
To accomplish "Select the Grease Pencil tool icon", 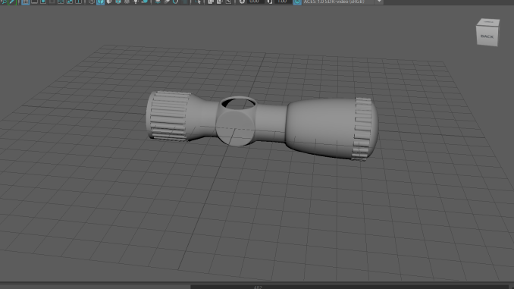I will click(x=12, y=2).
